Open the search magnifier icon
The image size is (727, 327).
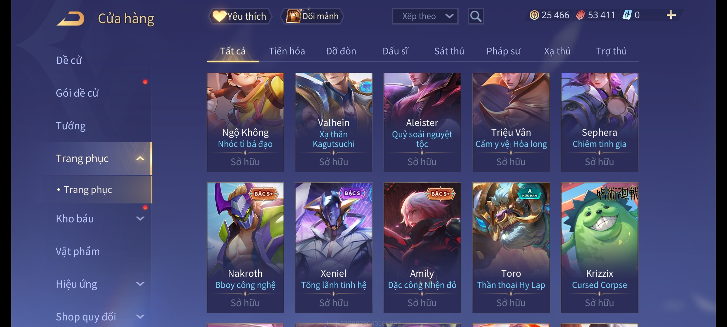click(476, 16)
